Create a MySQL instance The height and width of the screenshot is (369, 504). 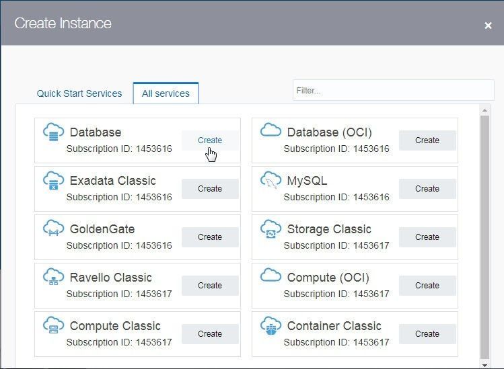coord(427,189)
